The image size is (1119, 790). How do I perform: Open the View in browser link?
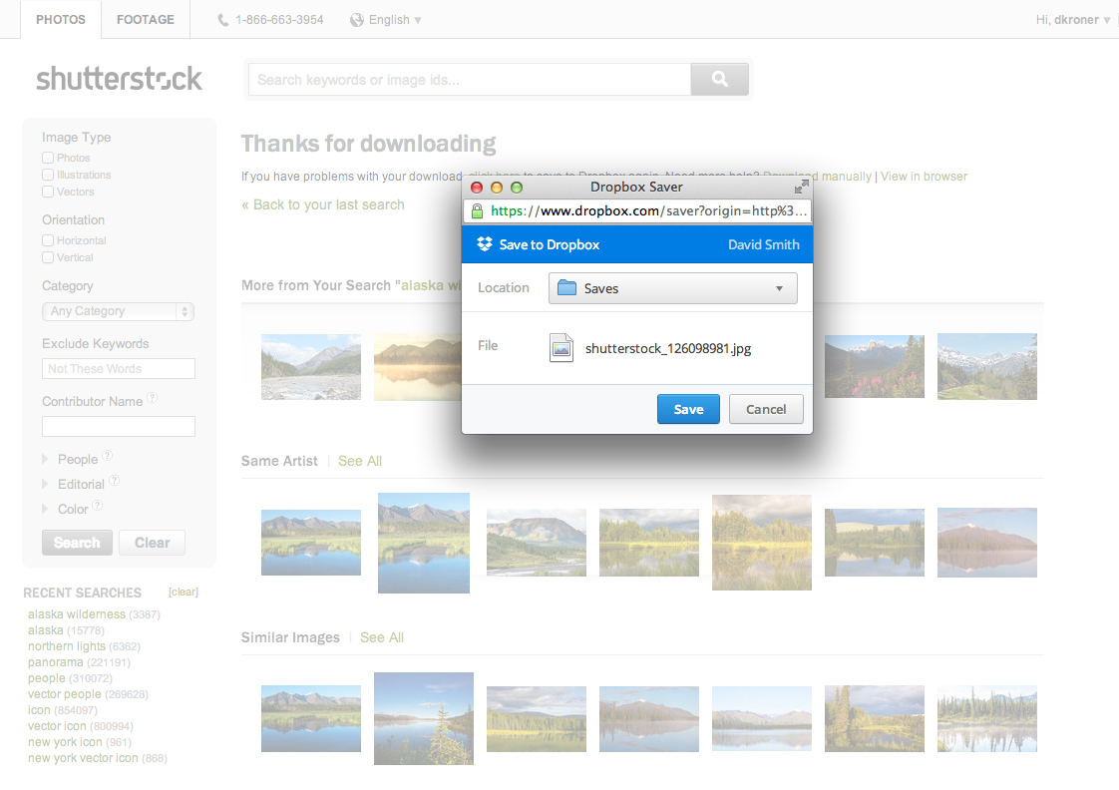(923, 176)
